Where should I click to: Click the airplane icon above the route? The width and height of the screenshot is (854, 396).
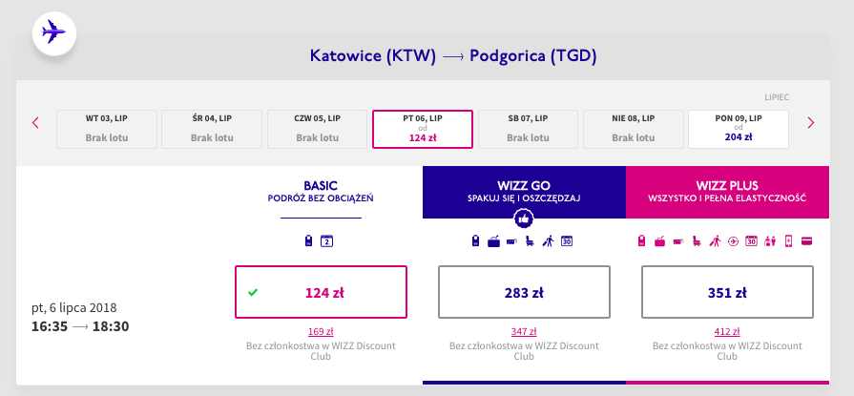point(54,32)
